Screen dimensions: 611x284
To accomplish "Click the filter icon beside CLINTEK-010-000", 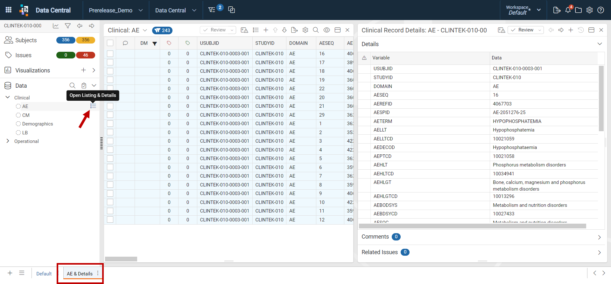I will 68,26.
